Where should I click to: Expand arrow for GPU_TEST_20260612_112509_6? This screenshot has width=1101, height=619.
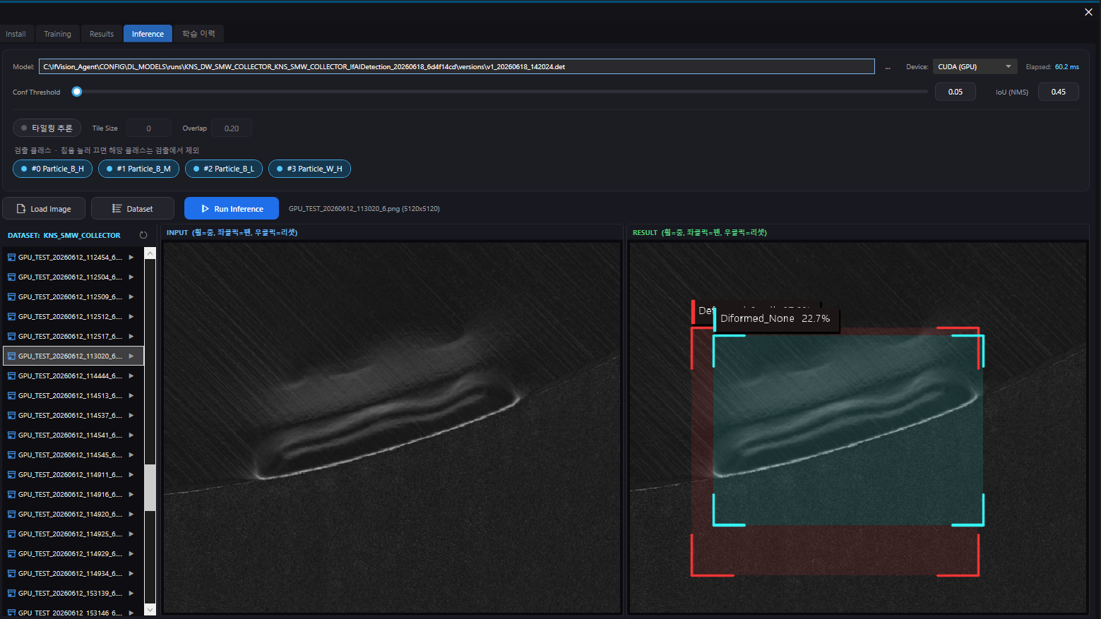click(x=131, y=297)
